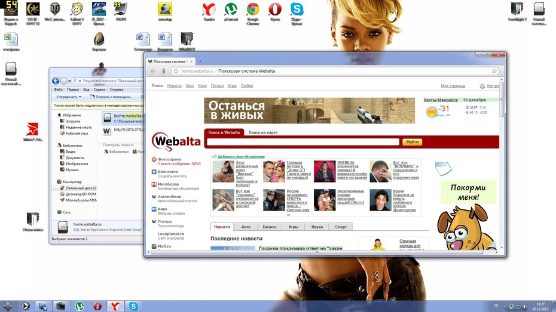
Task: Open the Explorer recent locations dropdown arrow
Action: pyautogui.click(x=69, y=81)
